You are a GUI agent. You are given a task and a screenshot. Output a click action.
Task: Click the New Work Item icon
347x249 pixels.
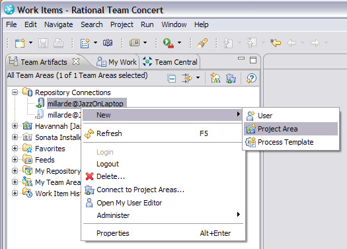[85, 43]
